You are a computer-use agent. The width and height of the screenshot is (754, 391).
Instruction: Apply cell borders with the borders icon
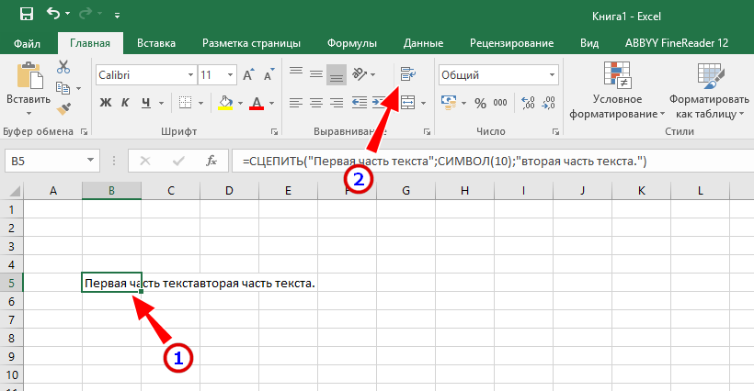pos(185,102)
